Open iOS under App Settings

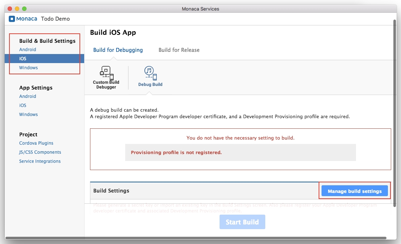tap(23, 105)
